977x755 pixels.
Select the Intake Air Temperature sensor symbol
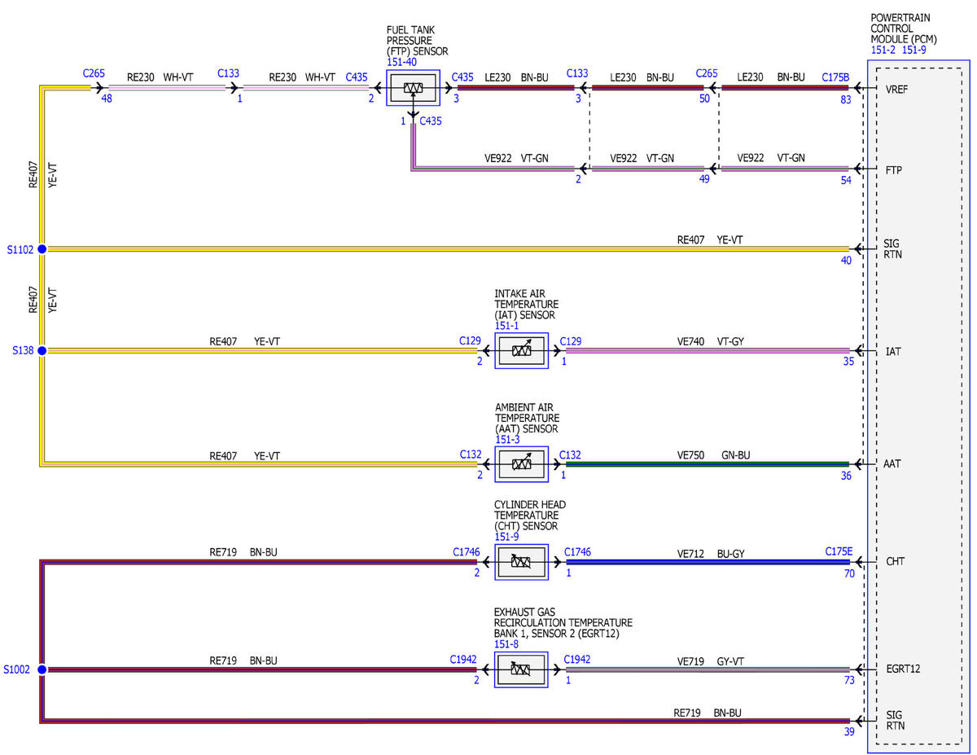(x=521, y=351)
